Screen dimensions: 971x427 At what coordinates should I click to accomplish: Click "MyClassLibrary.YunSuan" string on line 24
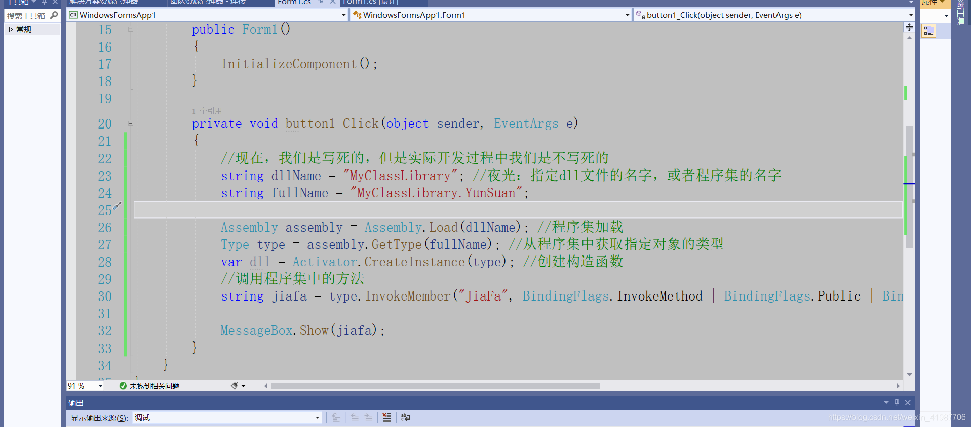436,193
